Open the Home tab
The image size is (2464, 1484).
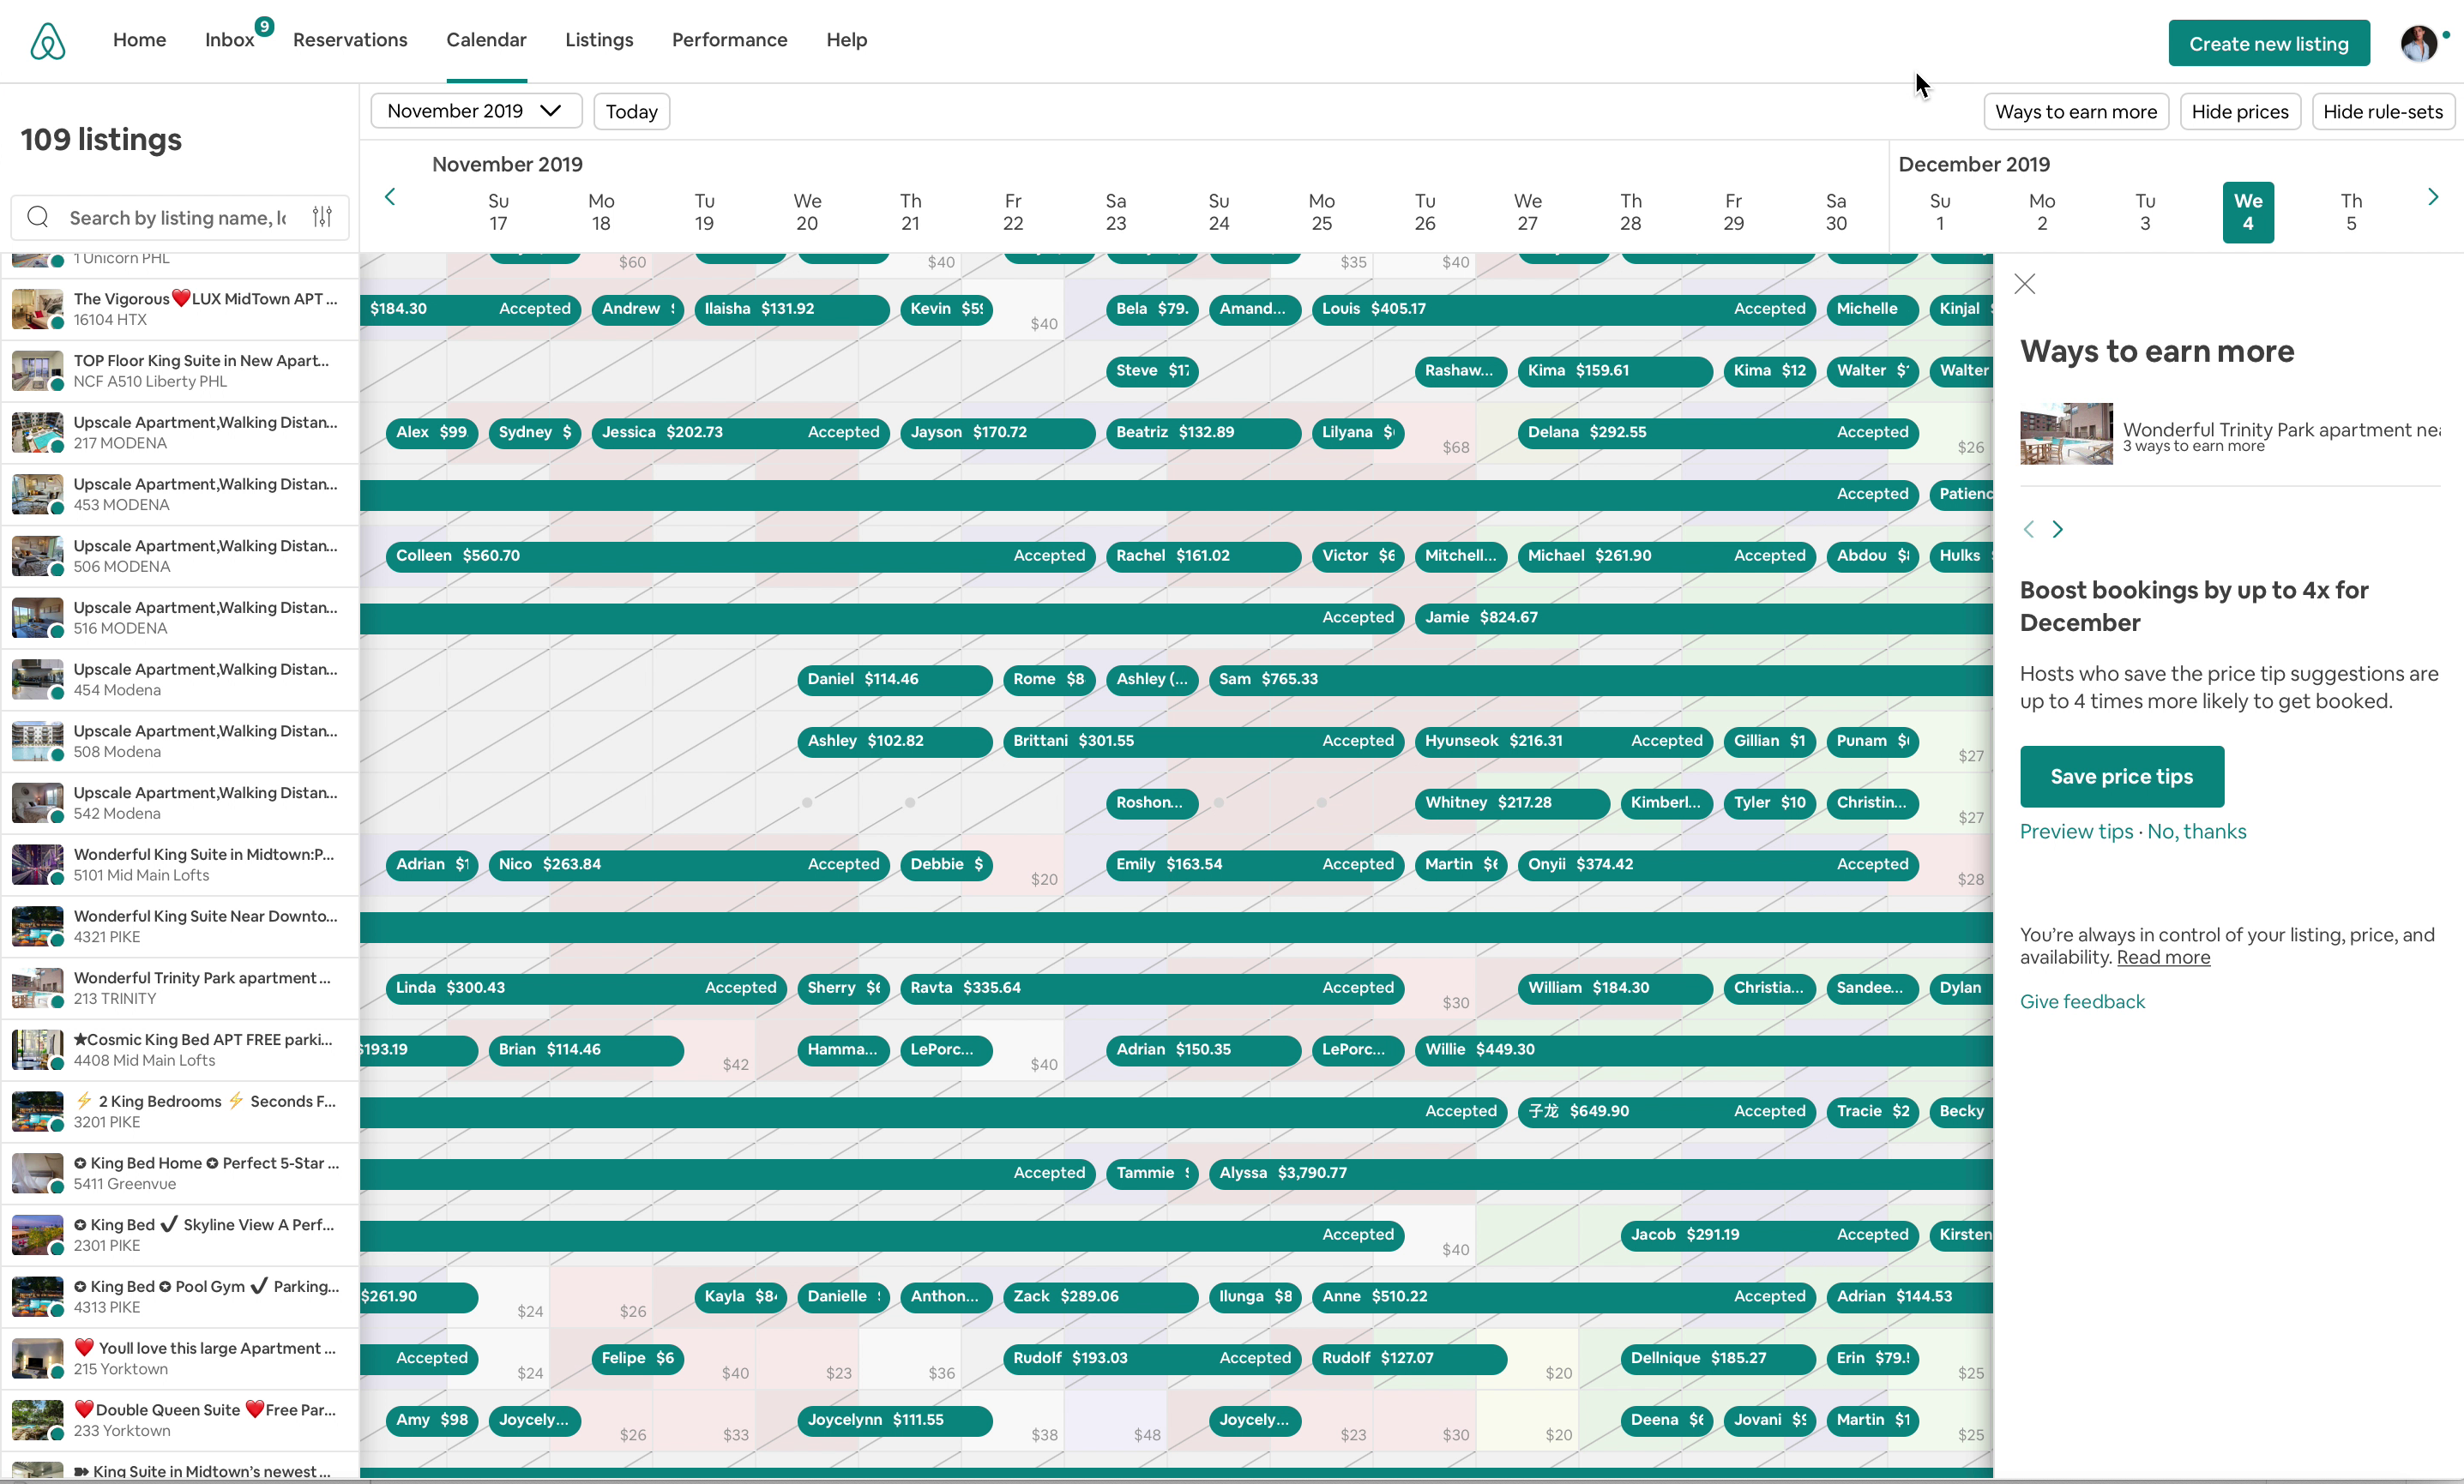click(139, 40)
